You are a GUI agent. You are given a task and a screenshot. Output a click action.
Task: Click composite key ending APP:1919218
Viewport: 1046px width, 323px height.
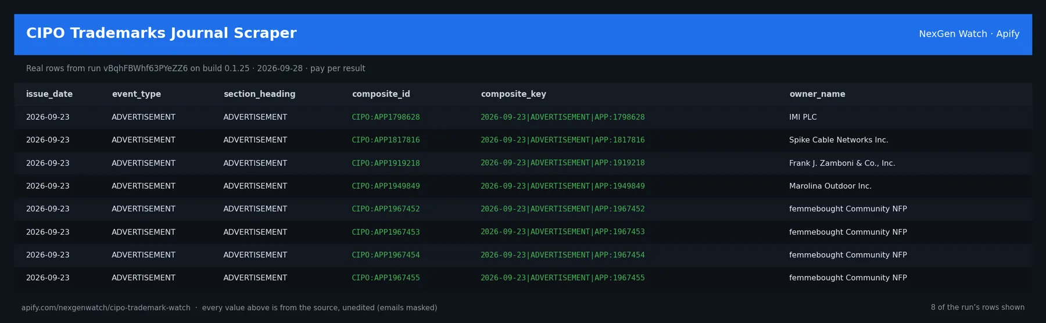tap(563, 163)
